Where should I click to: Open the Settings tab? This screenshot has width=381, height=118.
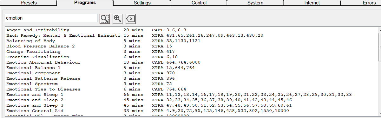142,3
